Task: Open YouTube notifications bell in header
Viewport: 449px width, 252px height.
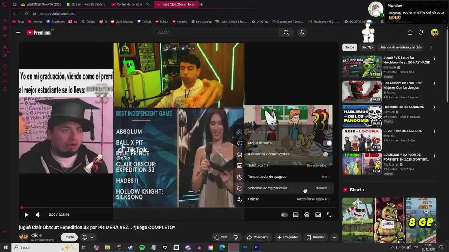Action: coord(421,33)
